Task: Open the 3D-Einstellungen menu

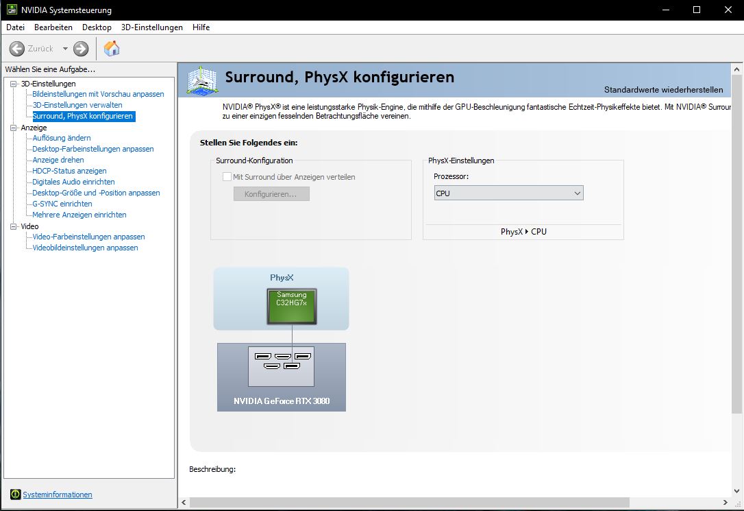Action: click(x=152, y=27)
